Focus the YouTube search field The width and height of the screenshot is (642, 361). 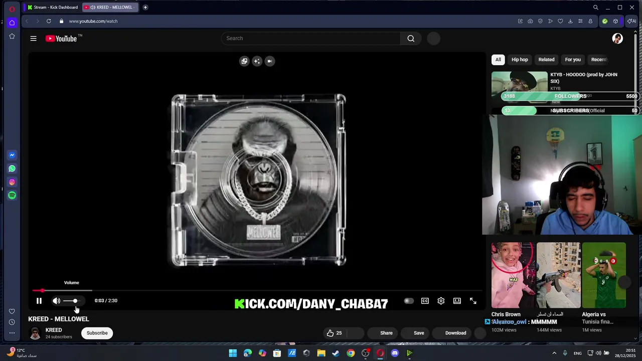[x=311, y=38]
